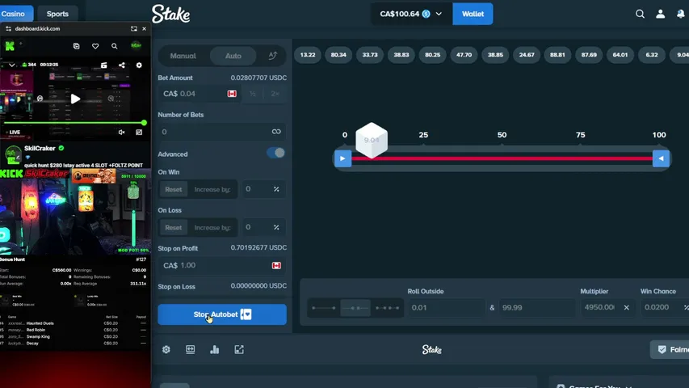This screenshot has height=388, width=689.
Task: Click the picture-in-picture icon in popup title bar
Action: click(134, 28)
